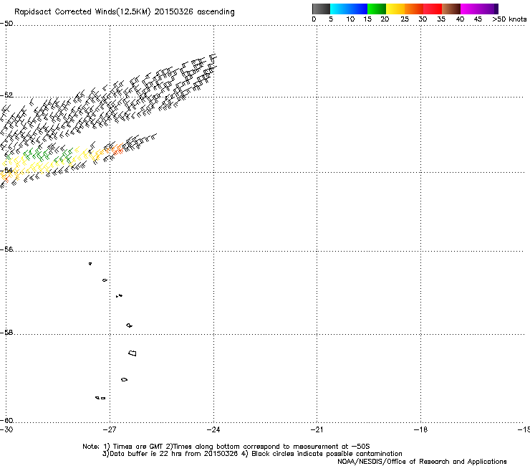Click the legend value '15'
This screenshot has height=466, width=530.
(367, 19)
